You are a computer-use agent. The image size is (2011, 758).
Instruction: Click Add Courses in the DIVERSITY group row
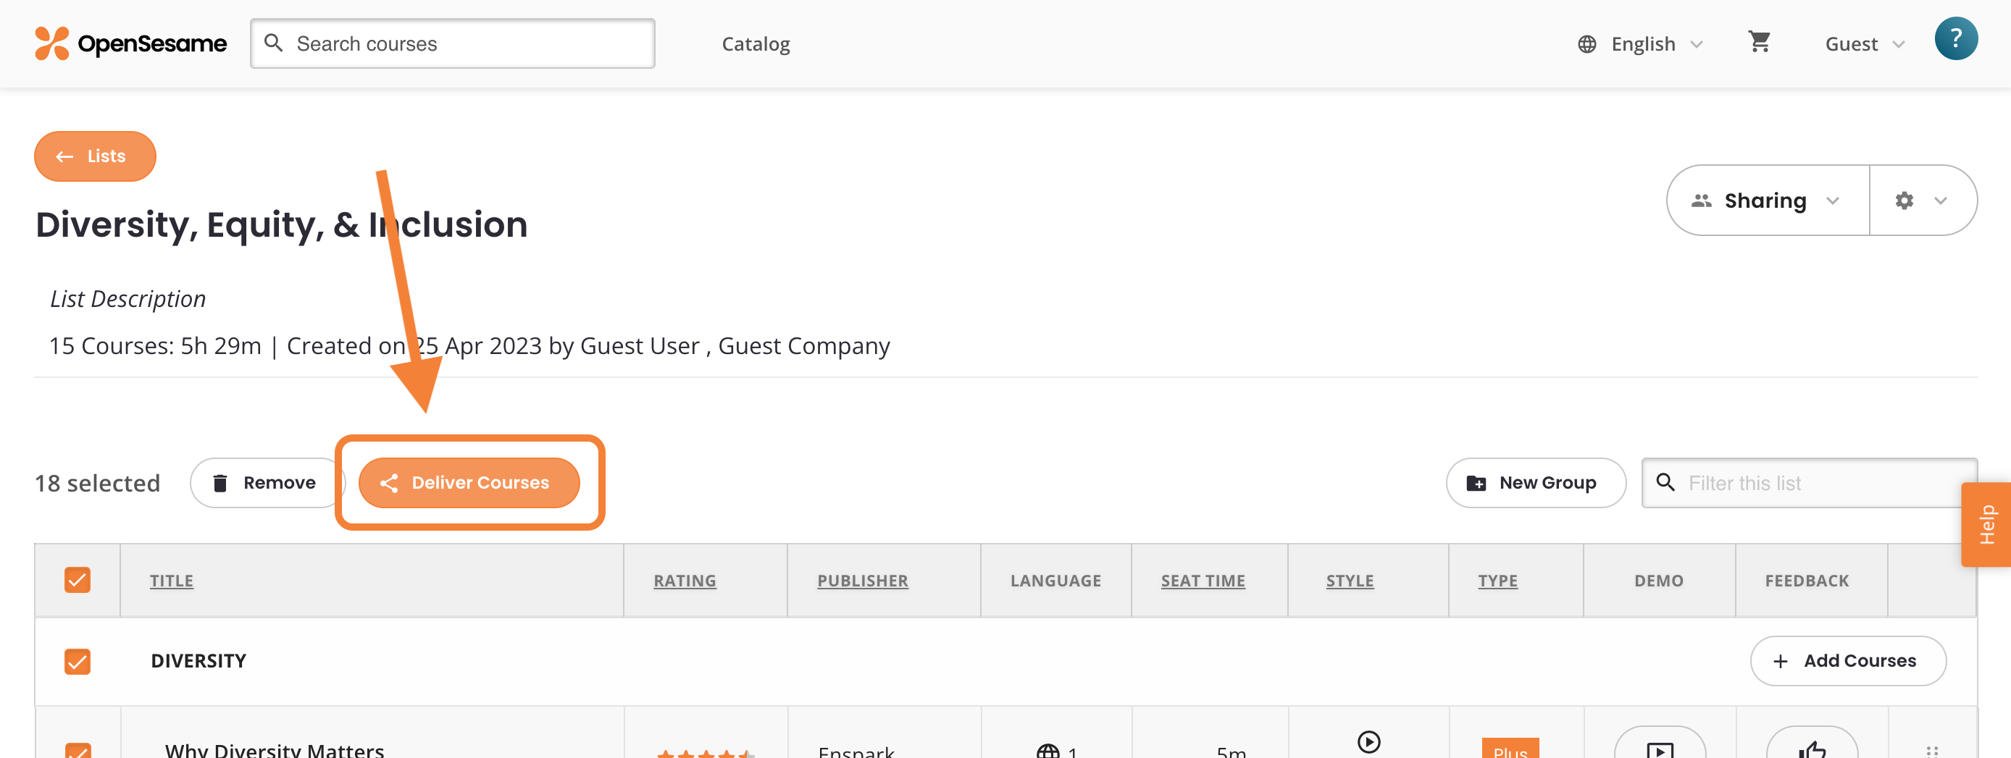[x=1849, y=660]
